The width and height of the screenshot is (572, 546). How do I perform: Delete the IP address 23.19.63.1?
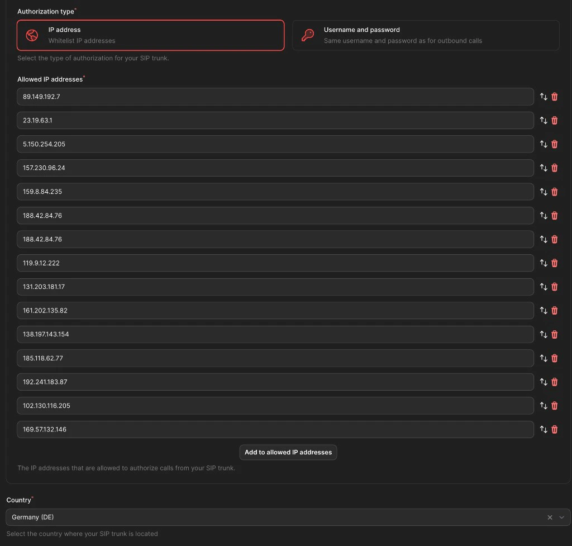coord(554,120)
